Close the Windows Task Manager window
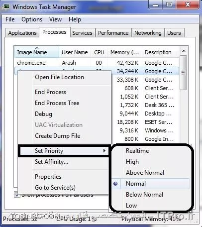202x227 pixels. 188,4
